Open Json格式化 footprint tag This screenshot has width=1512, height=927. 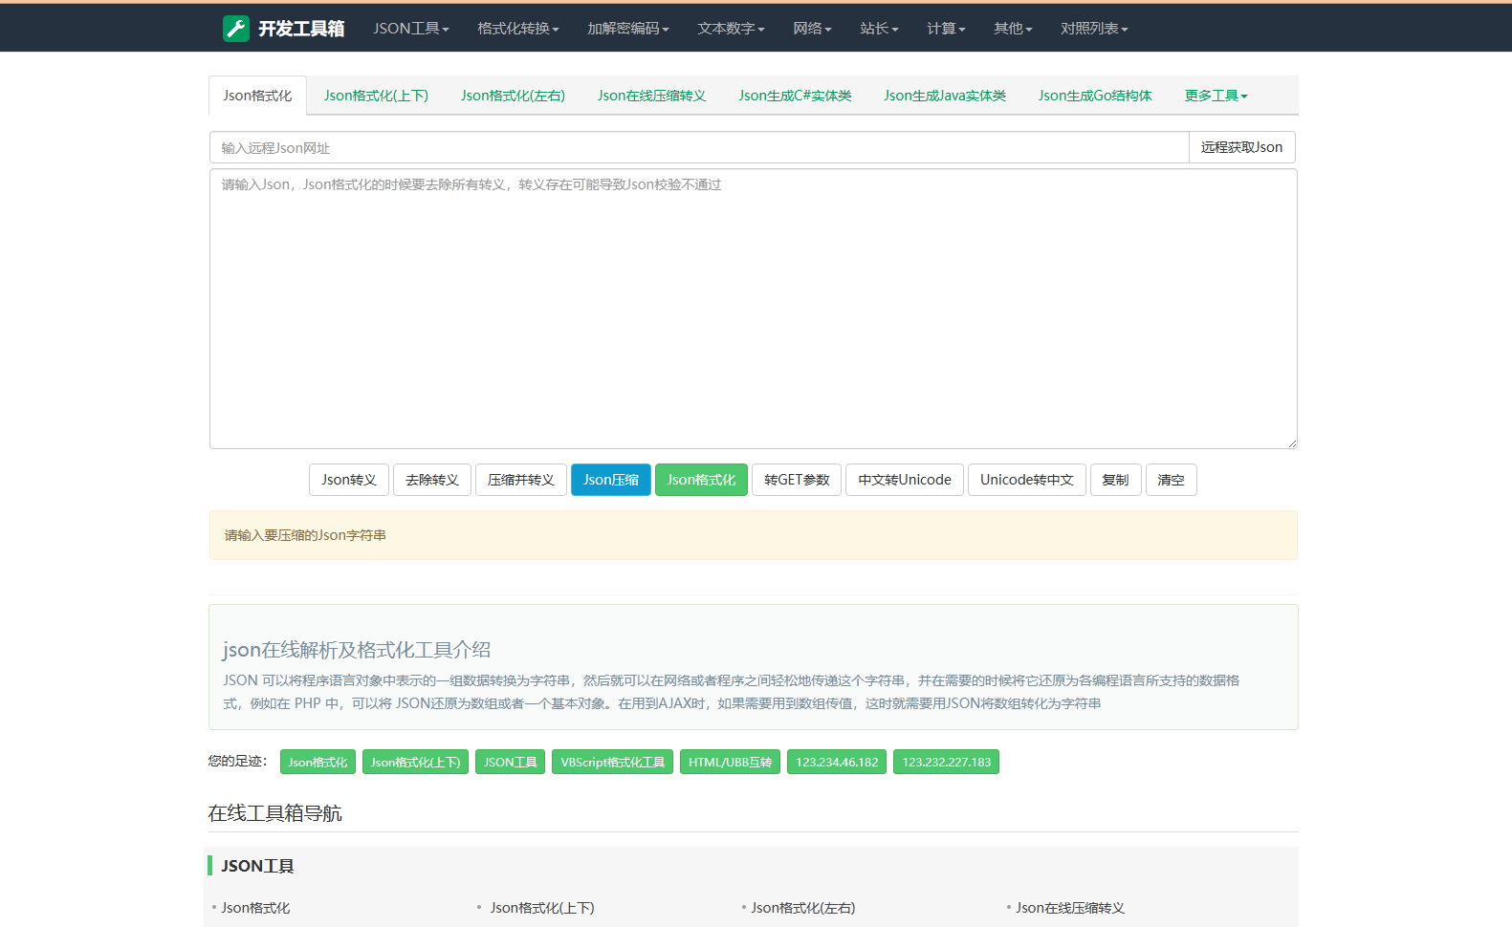coord(318,762)
